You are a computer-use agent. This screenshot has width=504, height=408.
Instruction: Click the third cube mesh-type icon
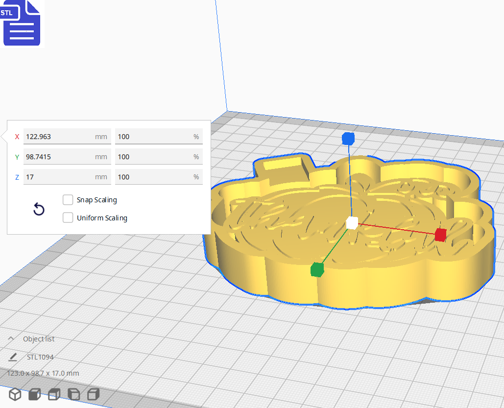[53, 394]
